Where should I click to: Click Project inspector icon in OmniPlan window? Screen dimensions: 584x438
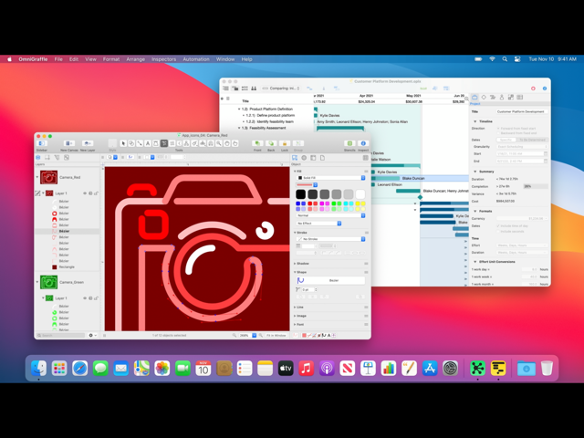pyautogui.click(x=474, y=98)
